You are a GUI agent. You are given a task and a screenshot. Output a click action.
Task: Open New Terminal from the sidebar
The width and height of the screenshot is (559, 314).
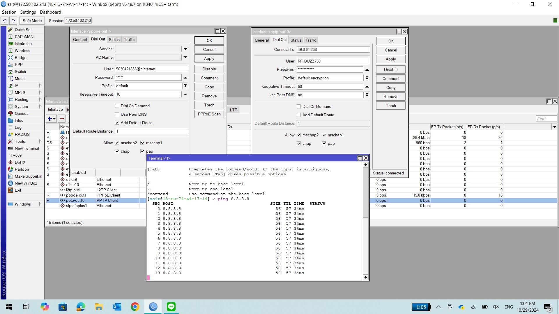(27, 148)
